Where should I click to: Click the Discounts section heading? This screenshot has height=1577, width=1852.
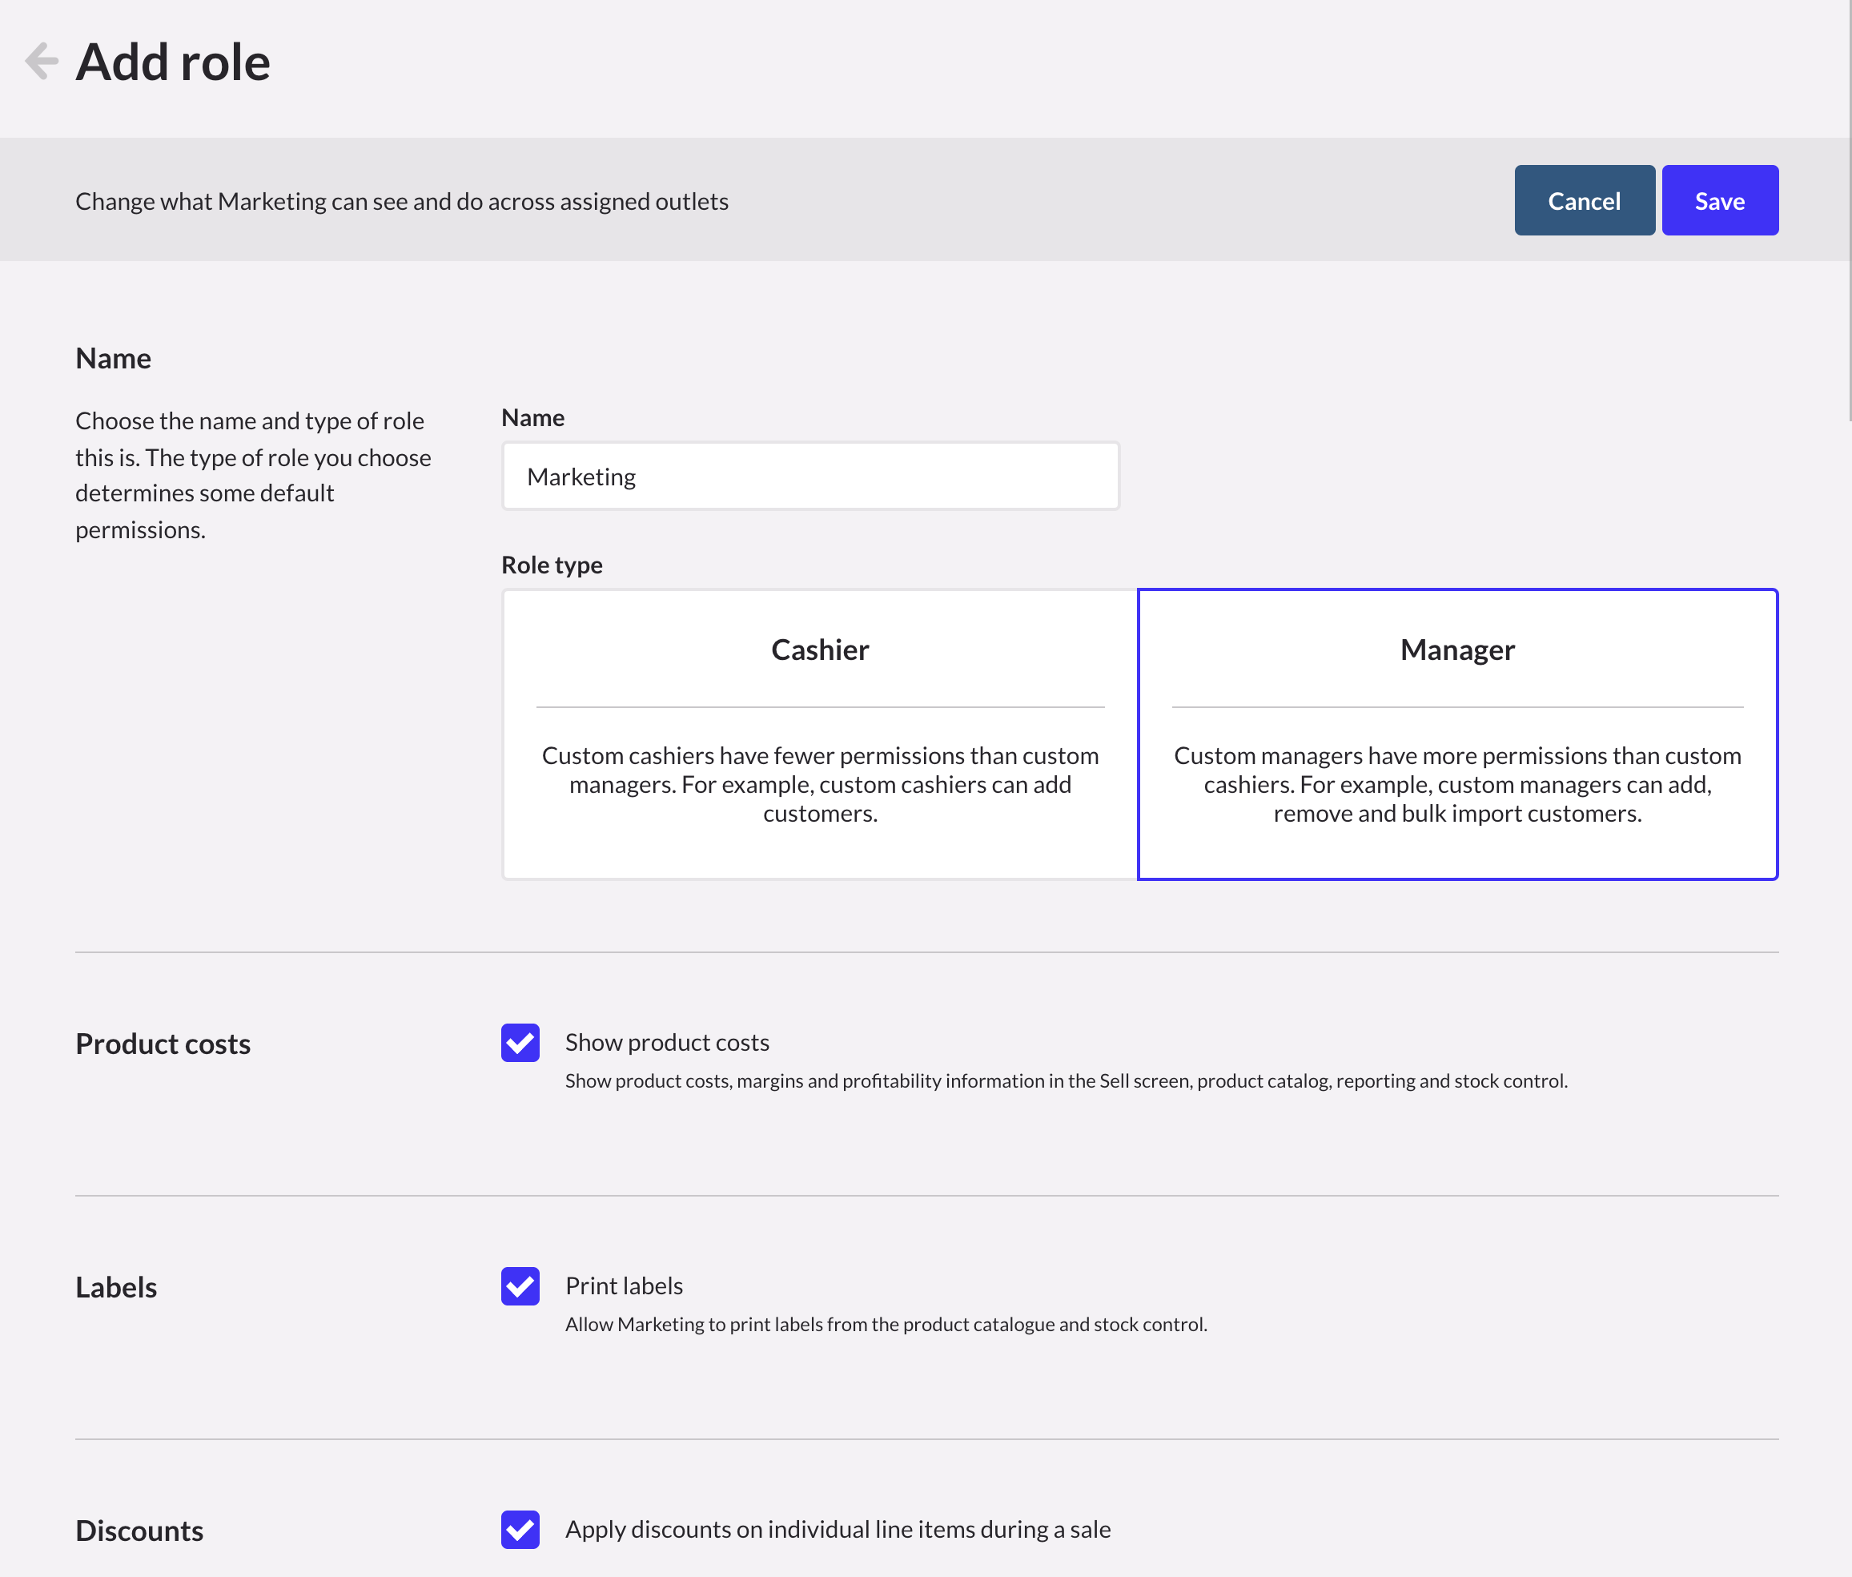tap(139, 1530)
